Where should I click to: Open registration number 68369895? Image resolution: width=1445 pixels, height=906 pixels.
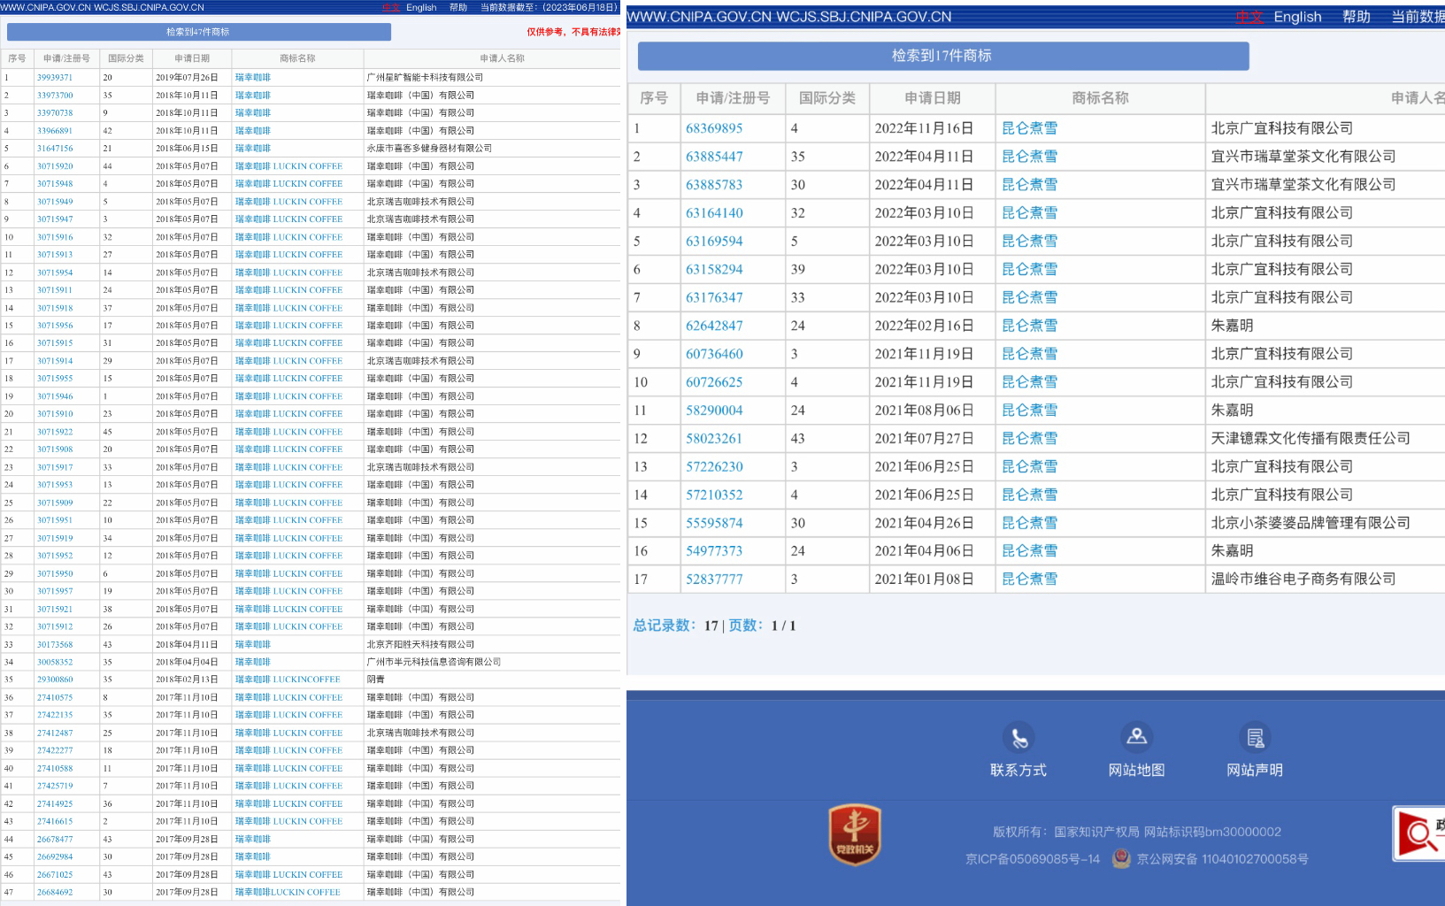714,128
